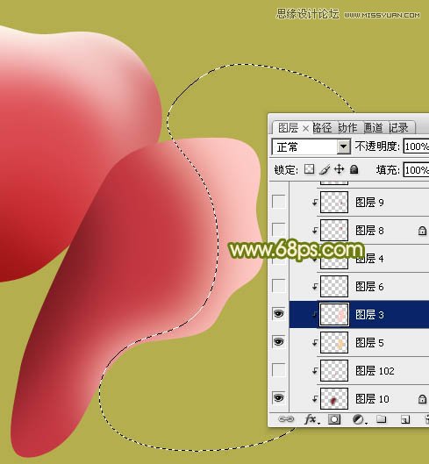Create new adjustment layer icon
The width and height of the screenshot is (429, 464).
click(359, 419)
